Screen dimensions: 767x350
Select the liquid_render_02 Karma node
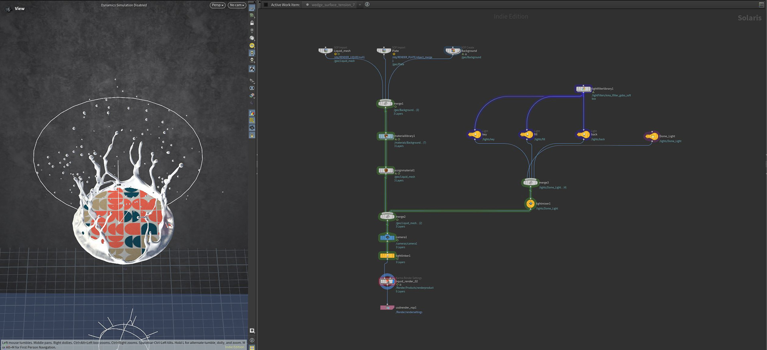point(387,281)
